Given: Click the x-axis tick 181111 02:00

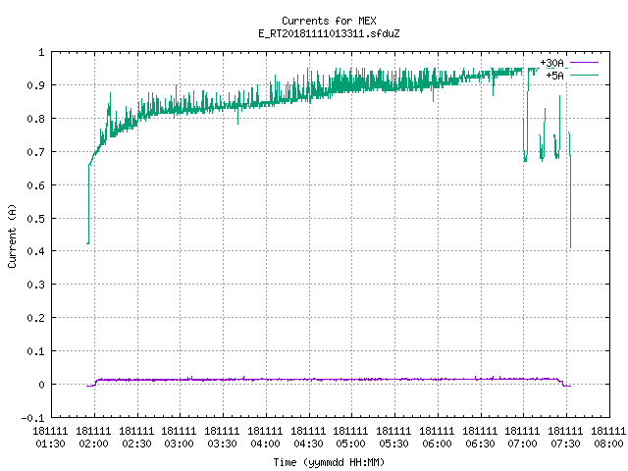Looking at the screenshot, I should coord(93,438).
